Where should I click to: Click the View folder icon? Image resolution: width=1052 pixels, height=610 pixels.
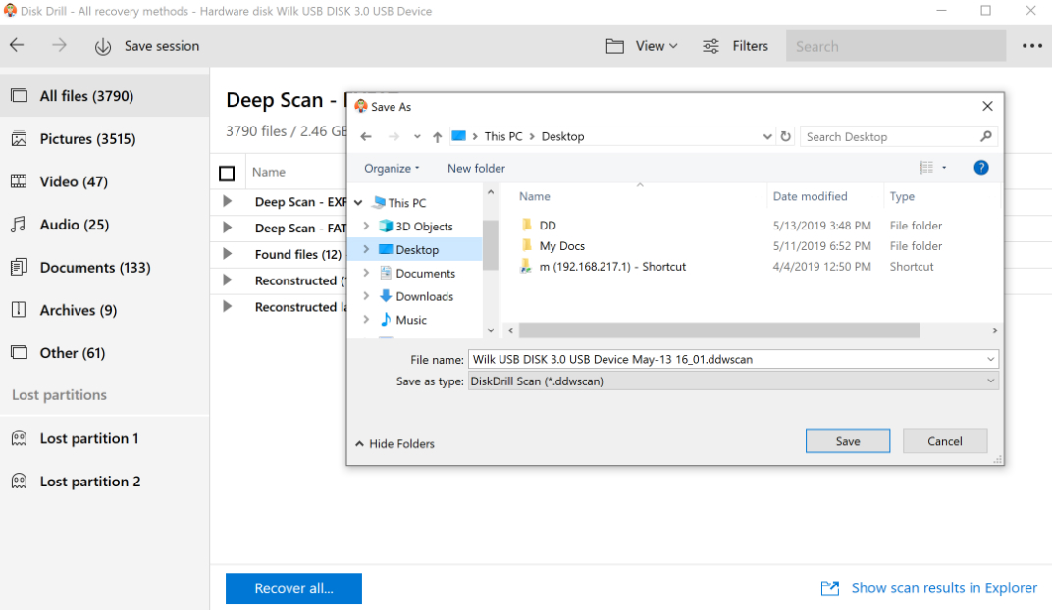pyautogui.click(x=614, y=46)
